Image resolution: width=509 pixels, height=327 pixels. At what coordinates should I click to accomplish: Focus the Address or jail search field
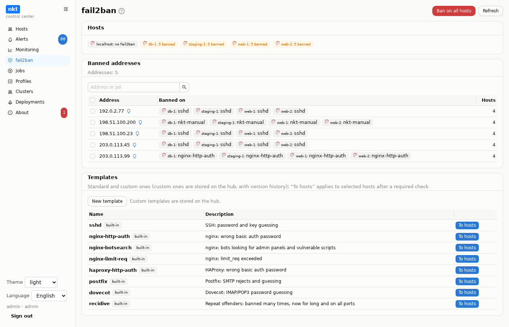133,87
